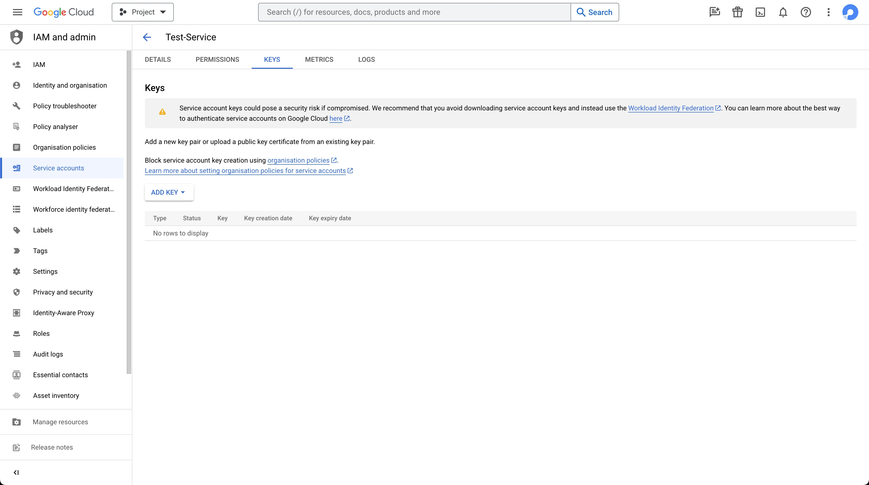Expand the ADD KEY dropdown
869x485 pixels.
[169, 192]
